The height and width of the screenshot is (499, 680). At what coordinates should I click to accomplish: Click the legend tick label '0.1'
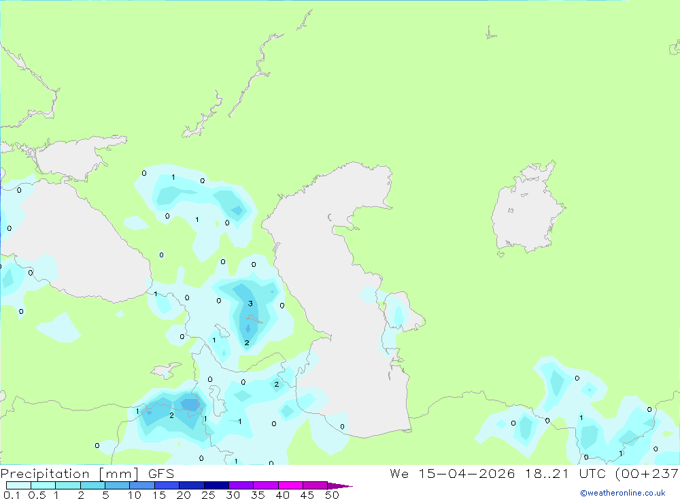click(12, 495)
